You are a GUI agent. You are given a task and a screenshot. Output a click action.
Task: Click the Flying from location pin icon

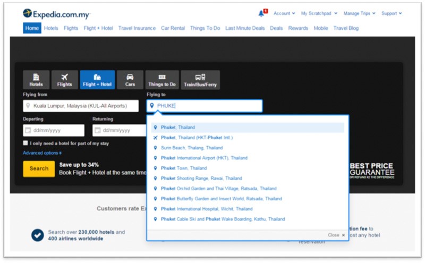click(x=28, y=106)
